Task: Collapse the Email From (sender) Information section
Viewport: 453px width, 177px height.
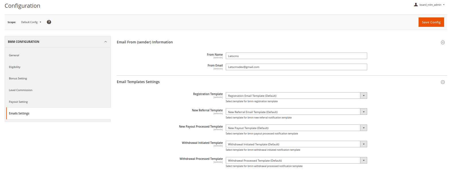Action: [443, 43]
